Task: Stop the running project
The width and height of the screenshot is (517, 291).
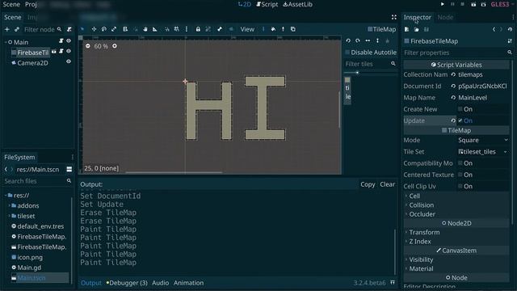Action: click(463, 4)
